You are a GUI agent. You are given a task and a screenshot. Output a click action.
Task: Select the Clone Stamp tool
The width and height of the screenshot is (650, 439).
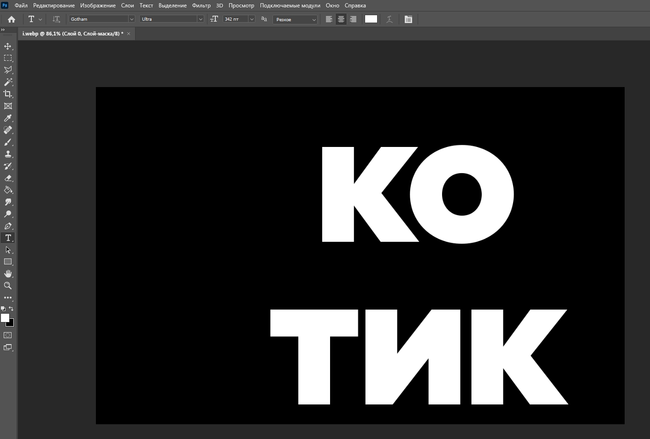coord(8,154)
